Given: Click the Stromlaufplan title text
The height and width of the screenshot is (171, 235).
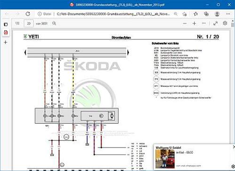Looking at the screenshot, I should coord(121,37).
